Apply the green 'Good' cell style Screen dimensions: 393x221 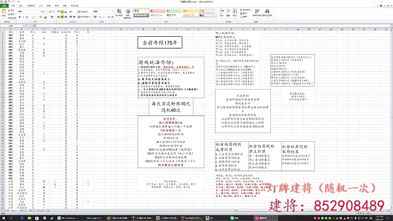(x=174, y=11)
